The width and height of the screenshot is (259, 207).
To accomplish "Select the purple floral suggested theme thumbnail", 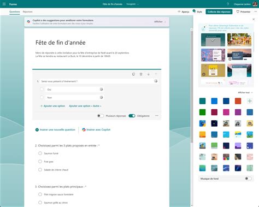I will tap(213, 55).
